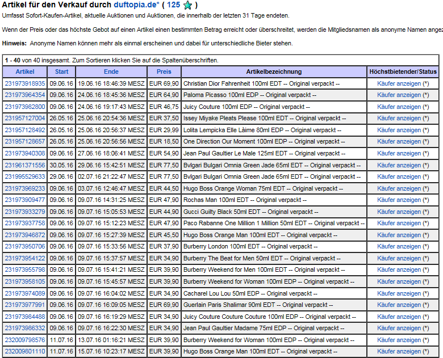Open item number 231973969233
443x358 pixels.
[x=25, y=188]
